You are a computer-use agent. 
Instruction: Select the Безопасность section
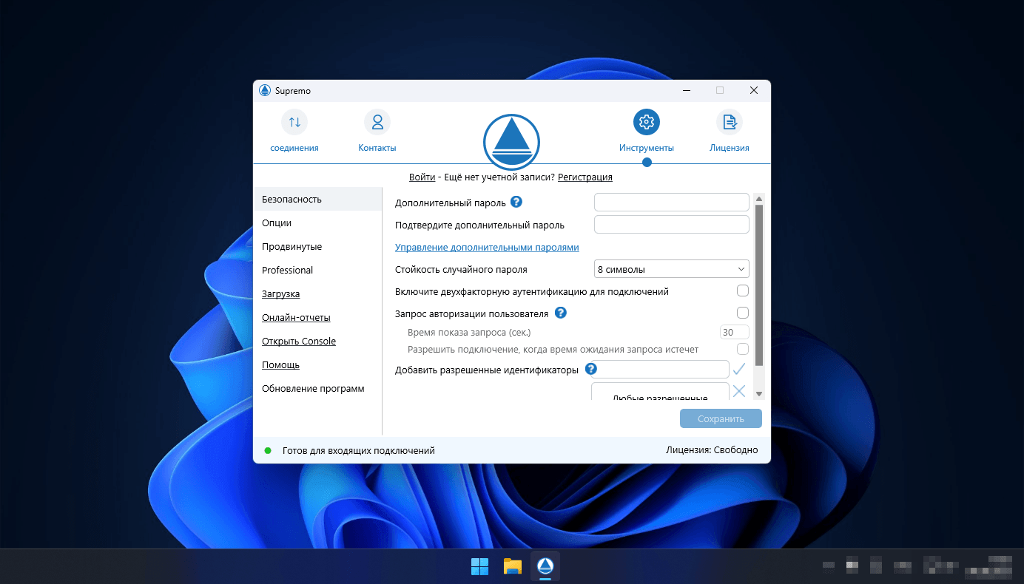[x=317, y=199]
